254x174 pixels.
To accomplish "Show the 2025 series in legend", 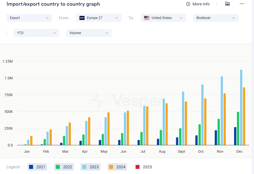I will coord(144,167).
